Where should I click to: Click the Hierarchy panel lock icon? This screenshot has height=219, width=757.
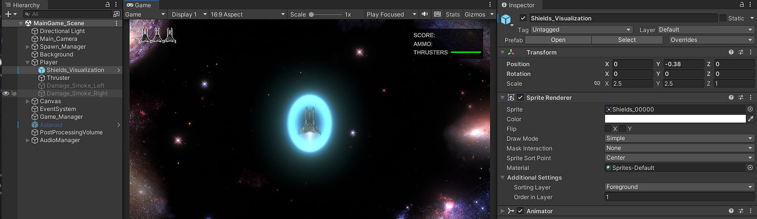coord(108,4)
